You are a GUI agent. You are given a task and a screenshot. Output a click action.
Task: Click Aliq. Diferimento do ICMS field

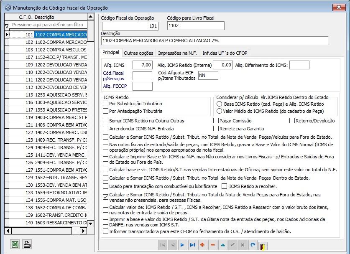299,65
